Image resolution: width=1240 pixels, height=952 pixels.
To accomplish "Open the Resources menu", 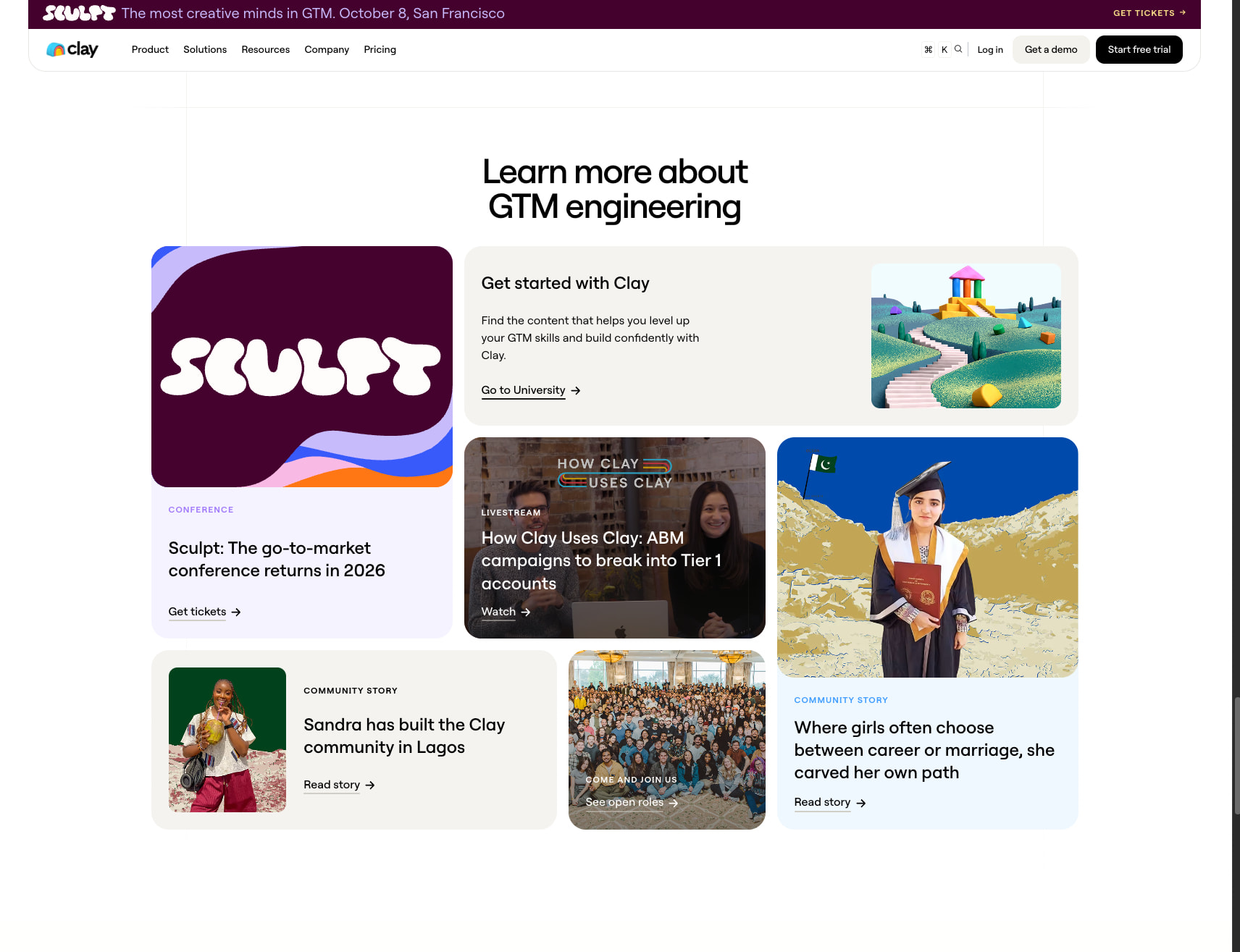I will pos(266,49).
